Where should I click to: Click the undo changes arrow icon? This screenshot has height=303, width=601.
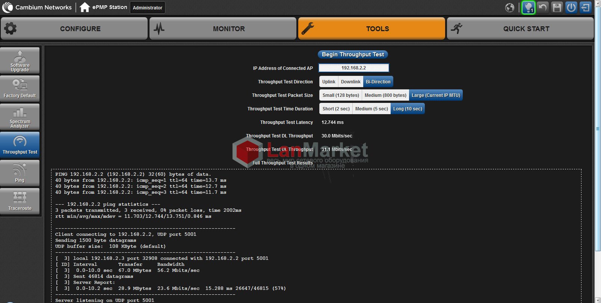(x=542, y=8)
